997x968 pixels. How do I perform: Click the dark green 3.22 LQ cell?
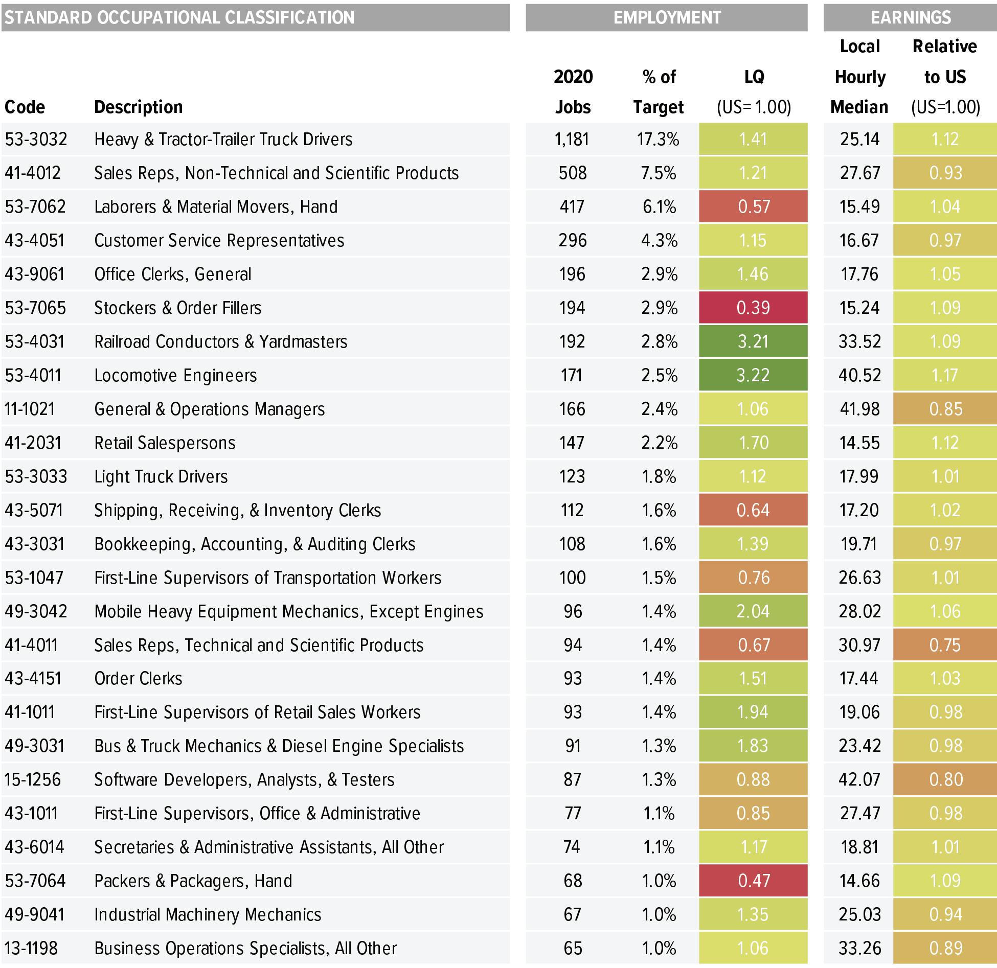point(753,375)
